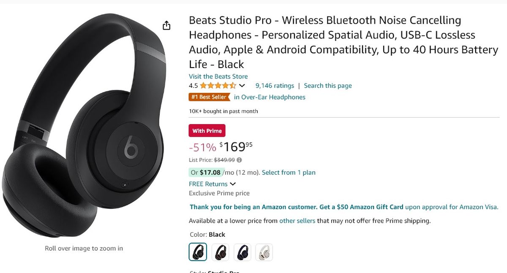Select the brown headphones color option
The width and height of the screenshot is (507, 273).
click(x=220, y=251)
